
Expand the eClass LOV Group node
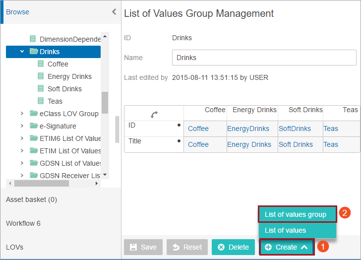(22, 113)
